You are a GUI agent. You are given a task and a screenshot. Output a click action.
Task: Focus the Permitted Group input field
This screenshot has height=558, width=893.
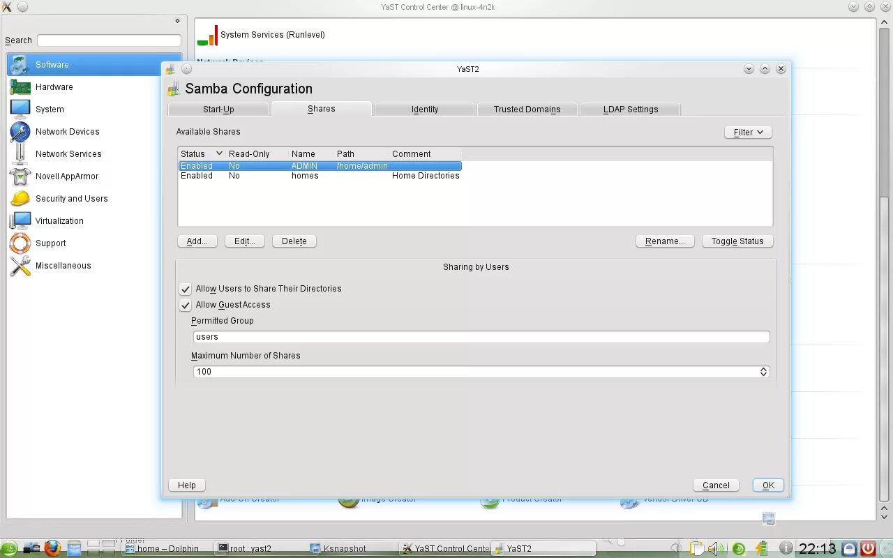481,337
